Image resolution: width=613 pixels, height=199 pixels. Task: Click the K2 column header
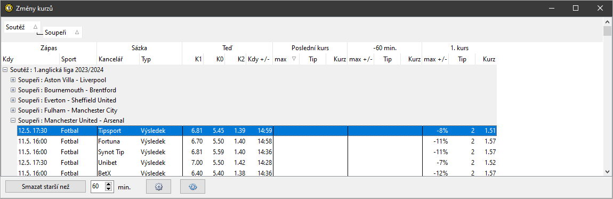tap(236, 59)
